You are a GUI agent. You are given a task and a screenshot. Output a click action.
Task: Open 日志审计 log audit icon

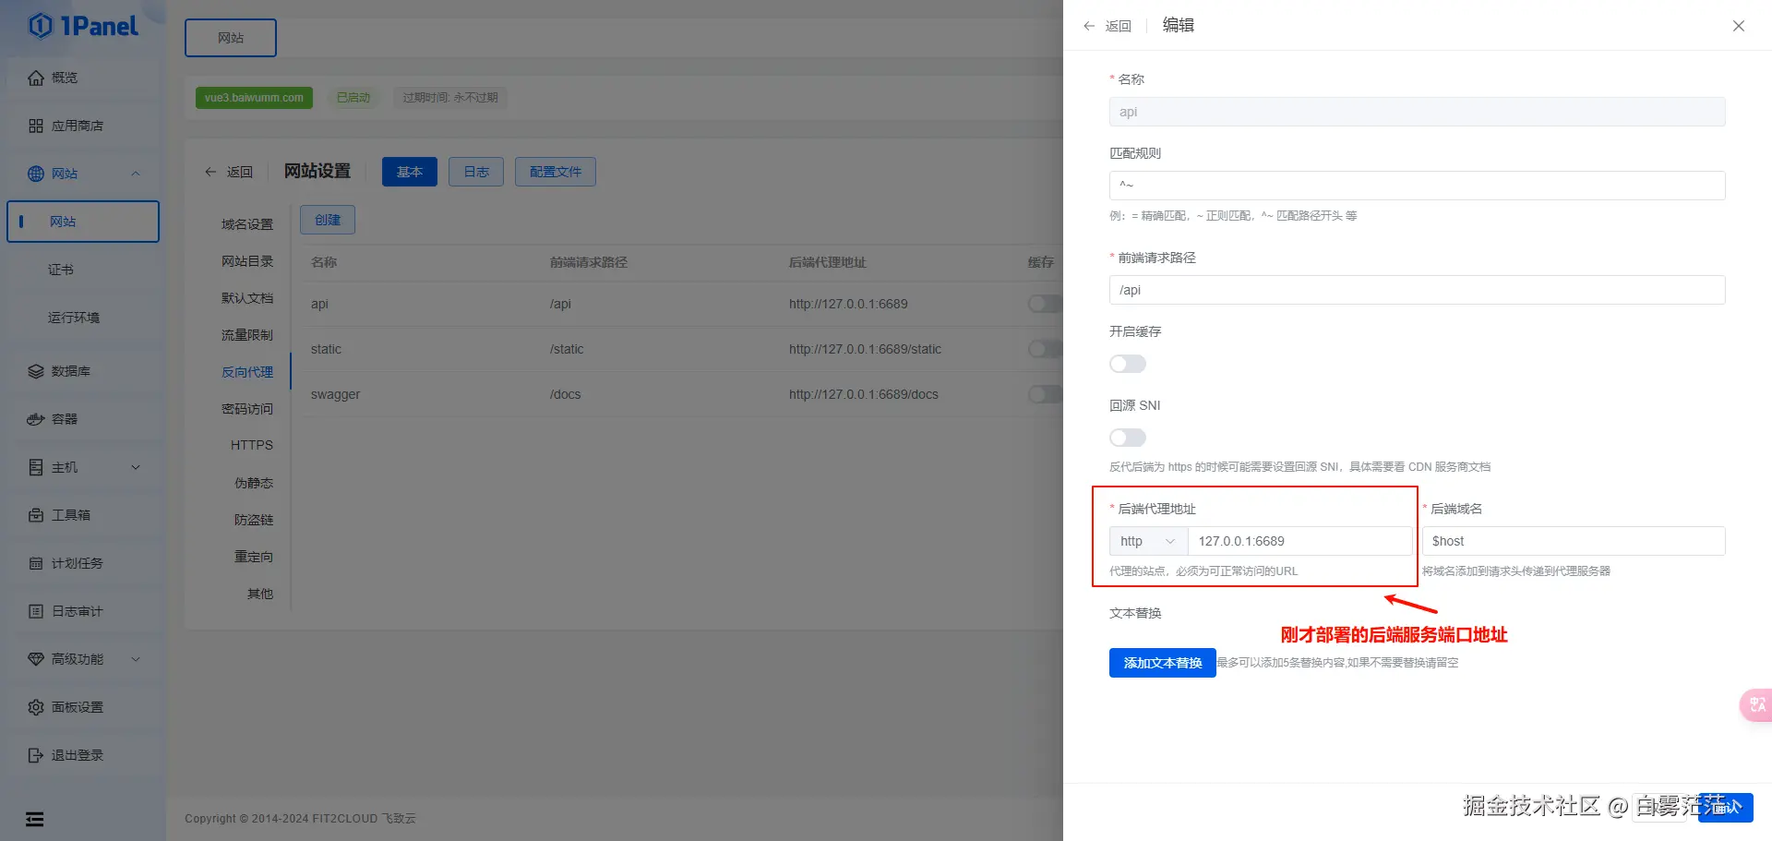36,611
